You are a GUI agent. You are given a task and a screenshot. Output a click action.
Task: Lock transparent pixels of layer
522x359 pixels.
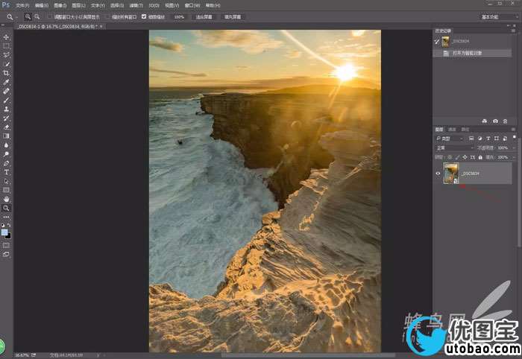pyautogui.click(x=450, y=157)
